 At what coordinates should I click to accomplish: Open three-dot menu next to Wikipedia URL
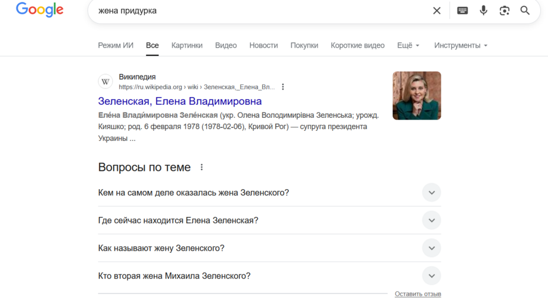point(283,87)
